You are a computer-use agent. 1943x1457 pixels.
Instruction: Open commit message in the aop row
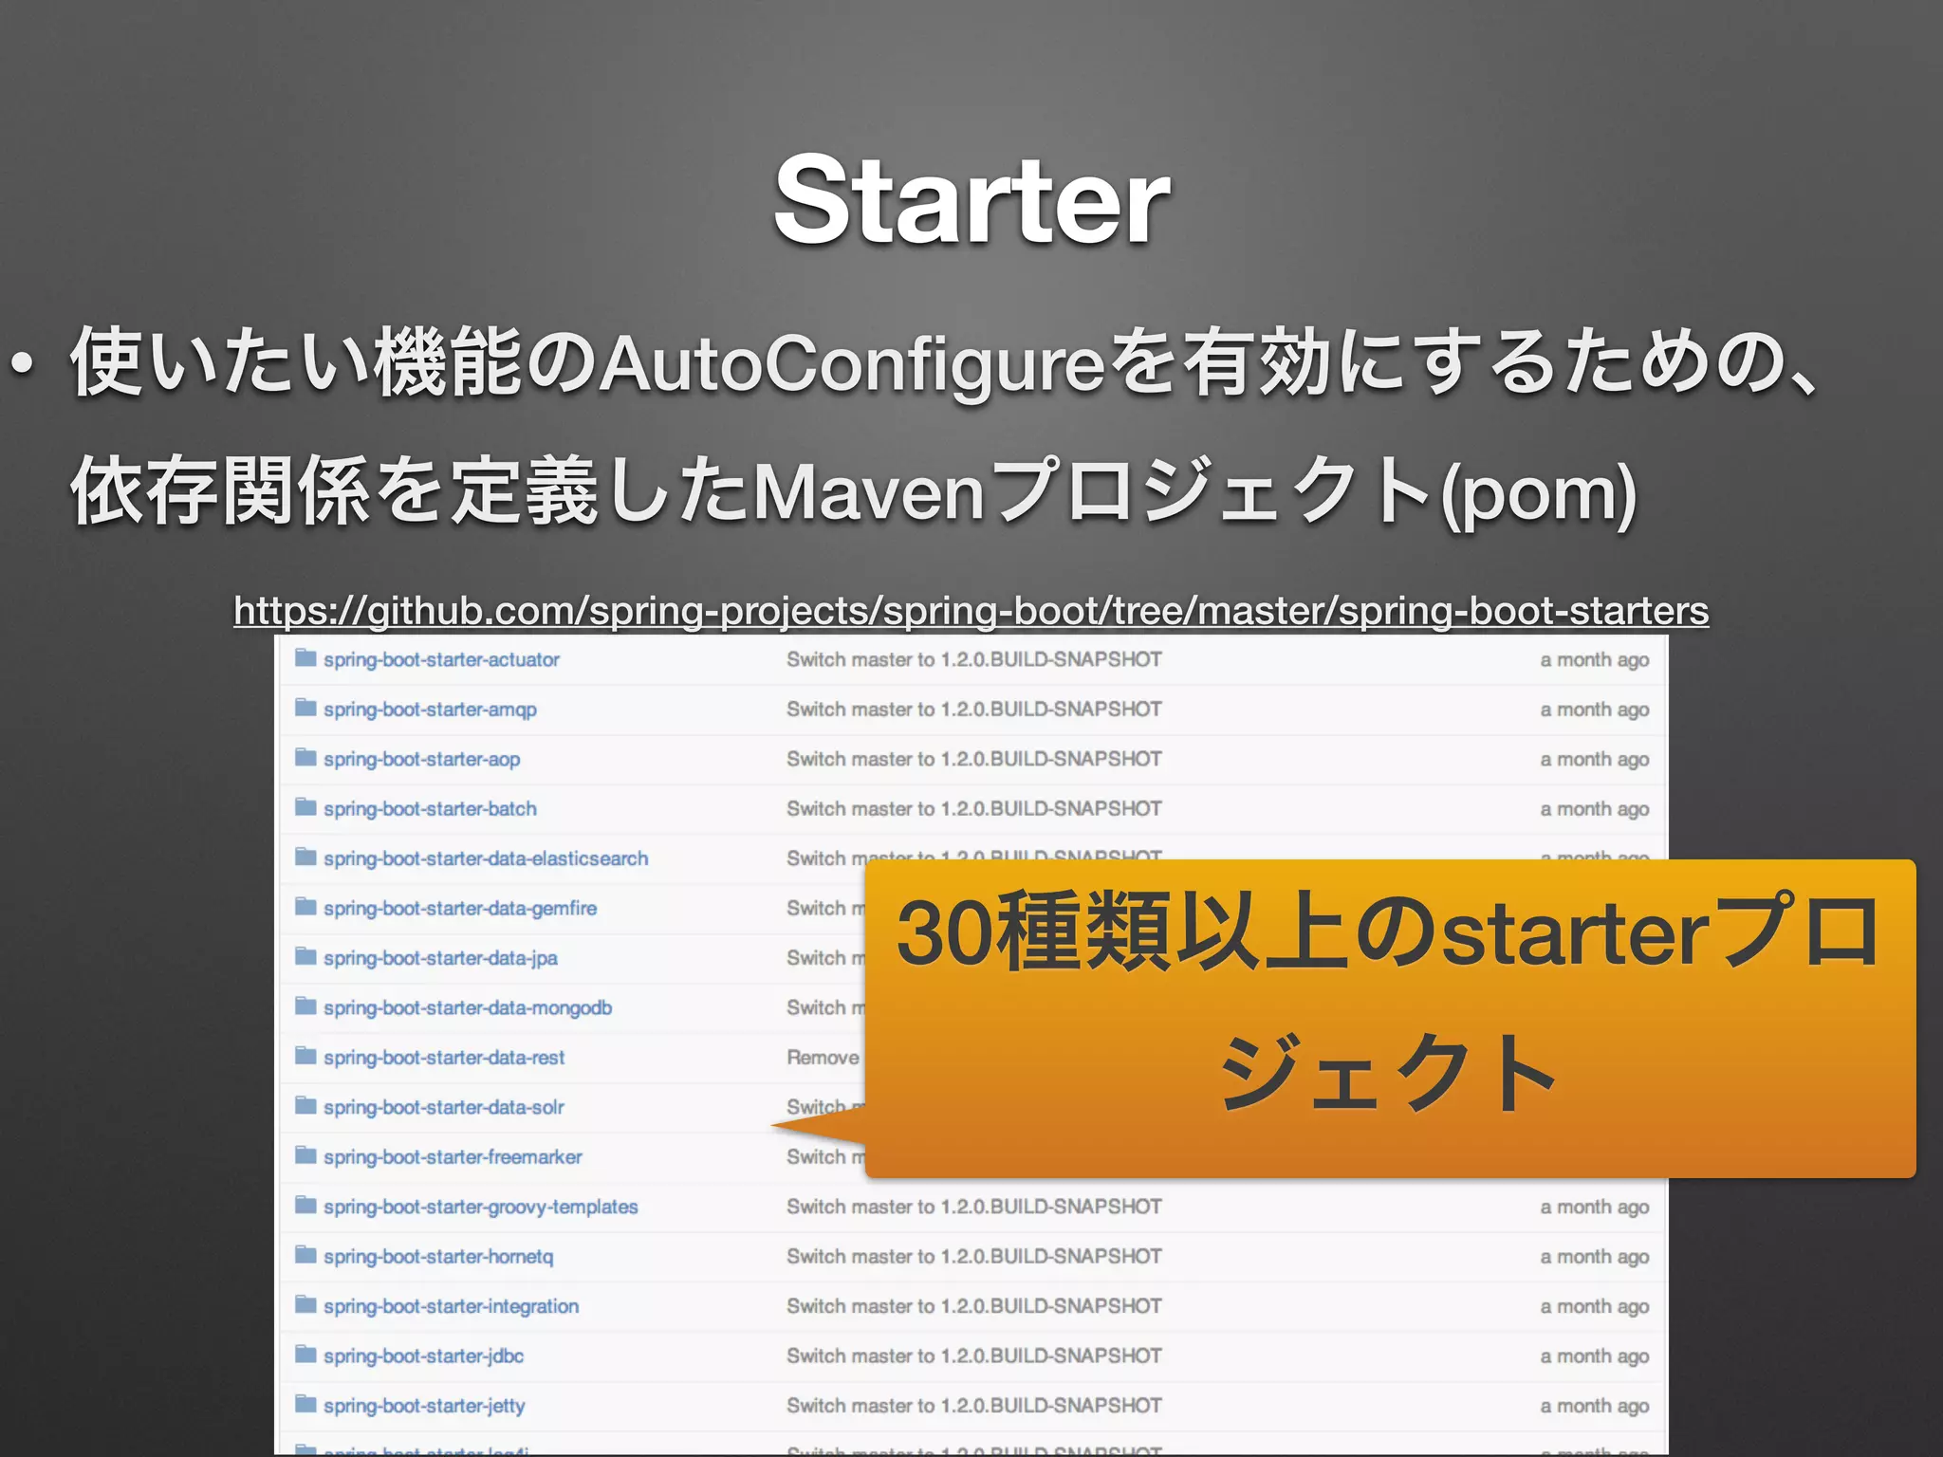pos(974,759)
